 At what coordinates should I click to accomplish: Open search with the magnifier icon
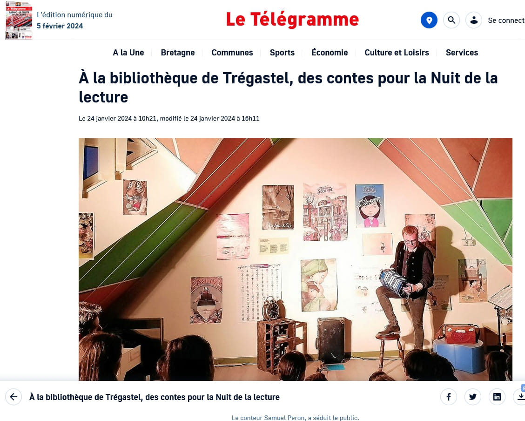click(451, 20)
